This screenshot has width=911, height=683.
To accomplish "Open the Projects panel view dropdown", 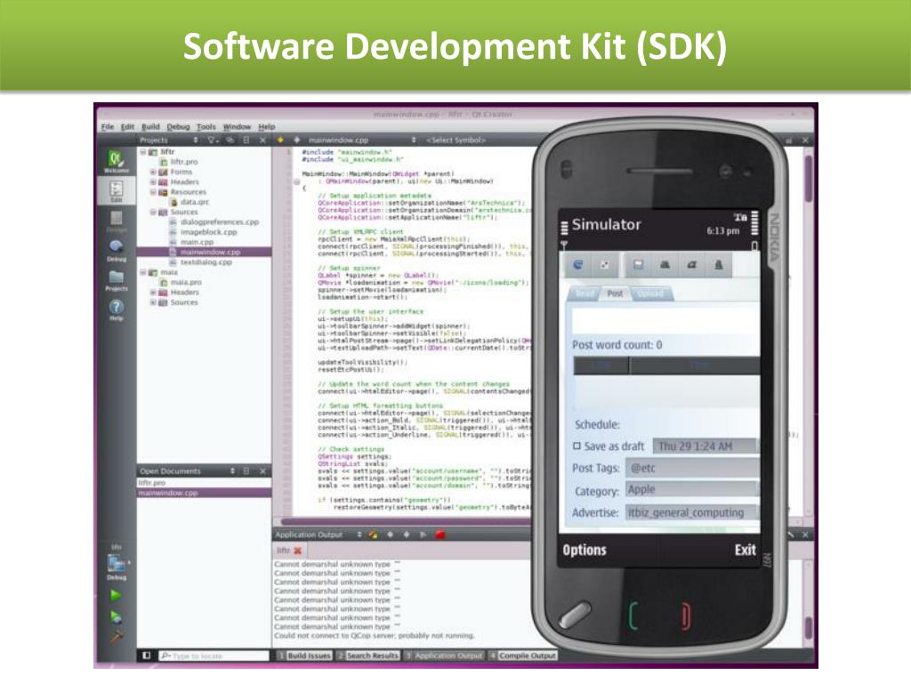I will [x=196, y=140].
